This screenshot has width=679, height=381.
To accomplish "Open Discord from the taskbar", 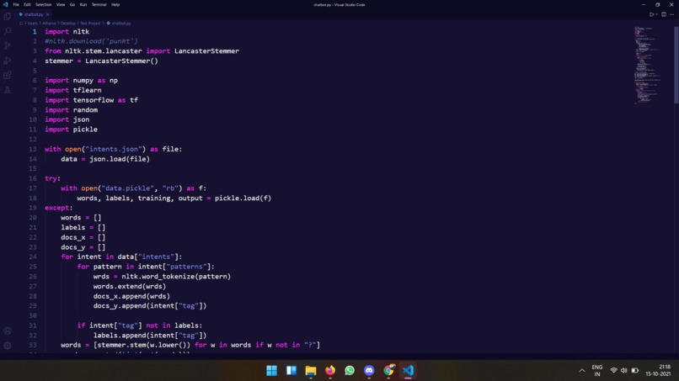I will pyautogui.click(x=369, y=371).
